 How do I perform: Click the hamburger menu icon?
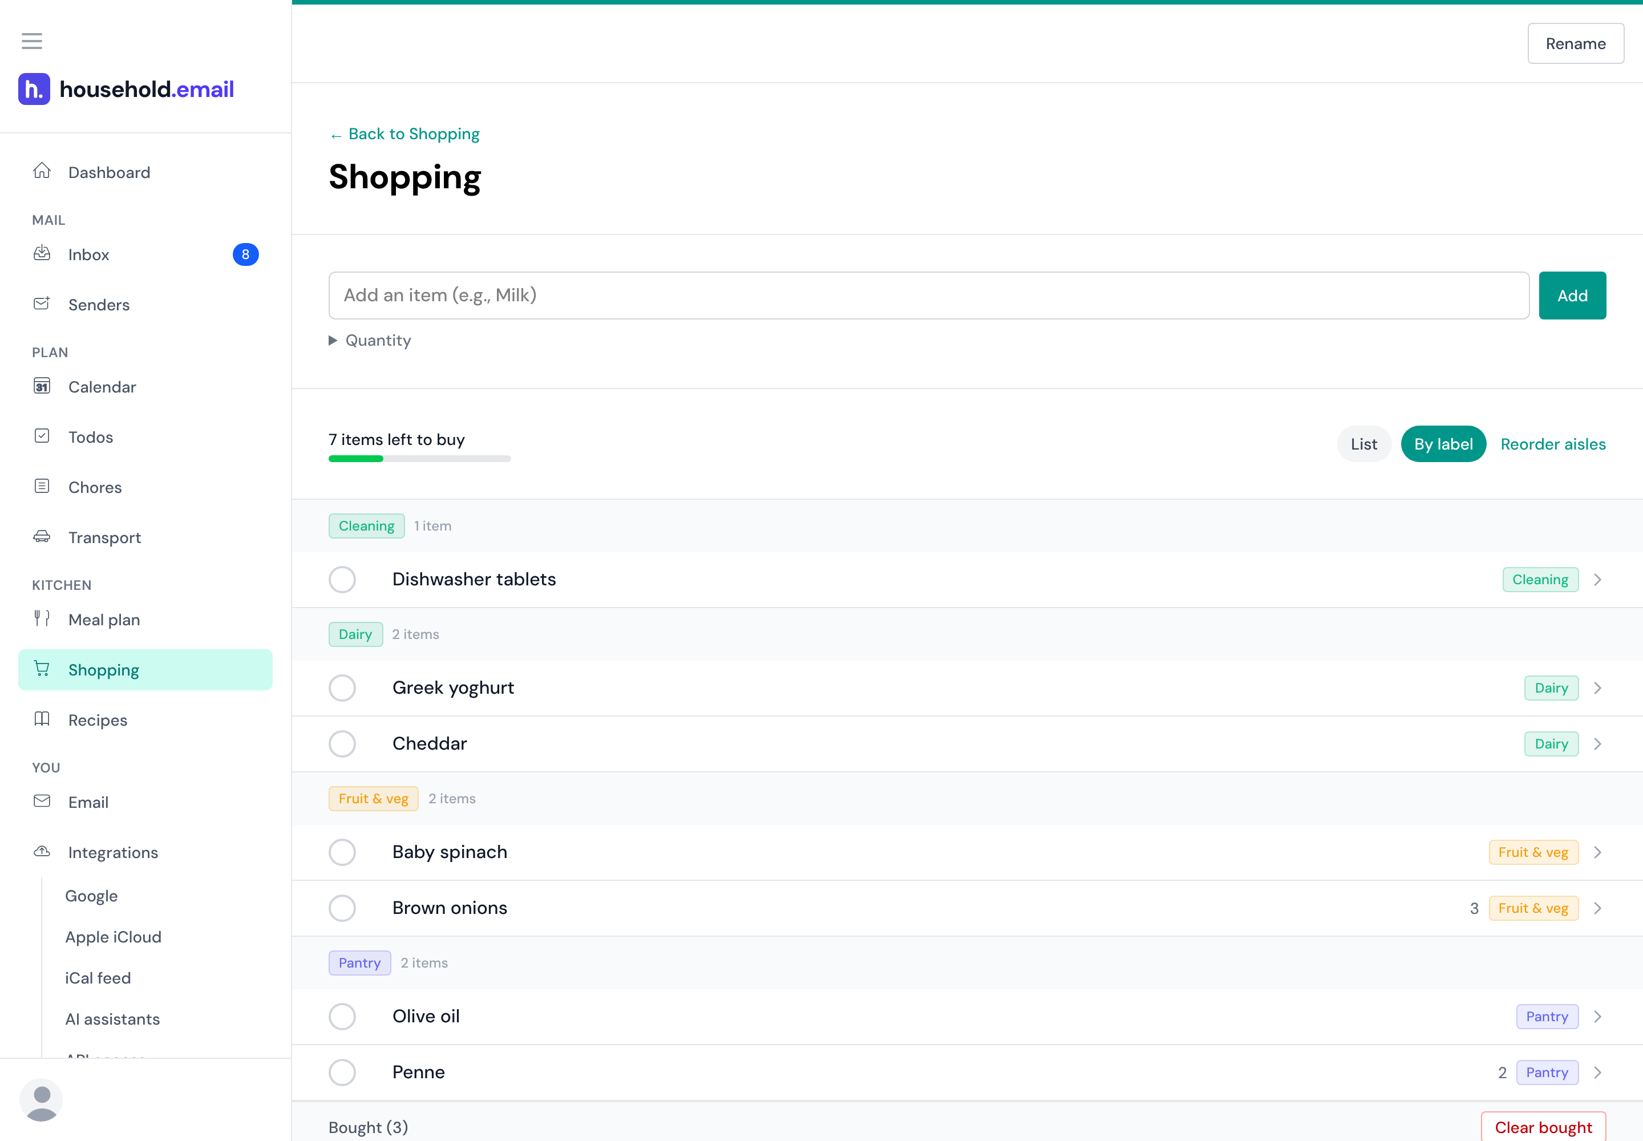(31, 41)
